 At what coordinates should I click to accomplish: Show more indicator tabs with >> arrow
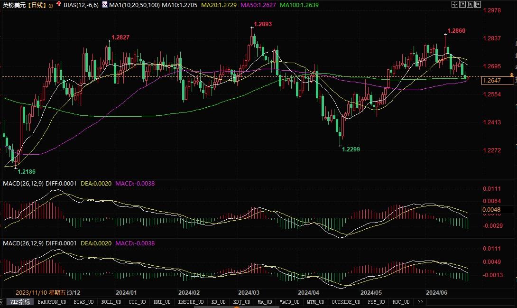tap(420, 302)
